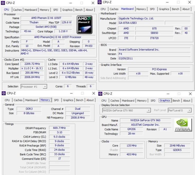Open the Perf Level 0 dropdown
The height and width of the screenshot is (175, 195).
click(180, 110)
